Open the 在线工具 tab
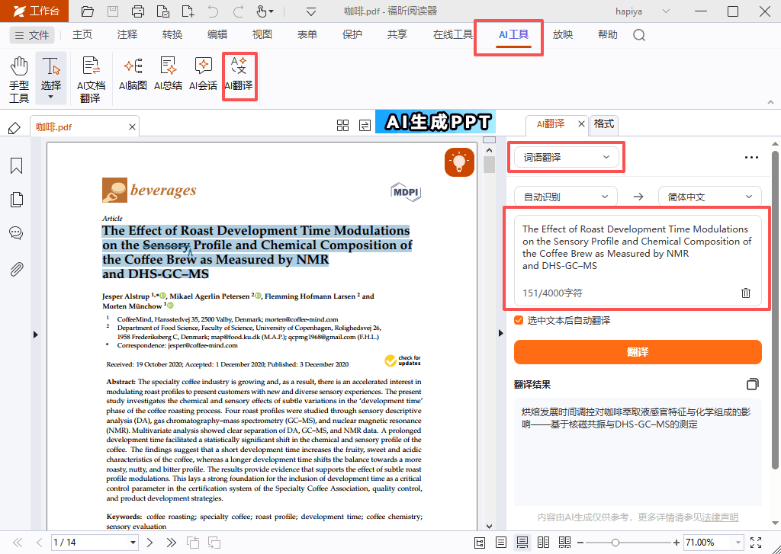781x554 pixels. click(452, 34)
